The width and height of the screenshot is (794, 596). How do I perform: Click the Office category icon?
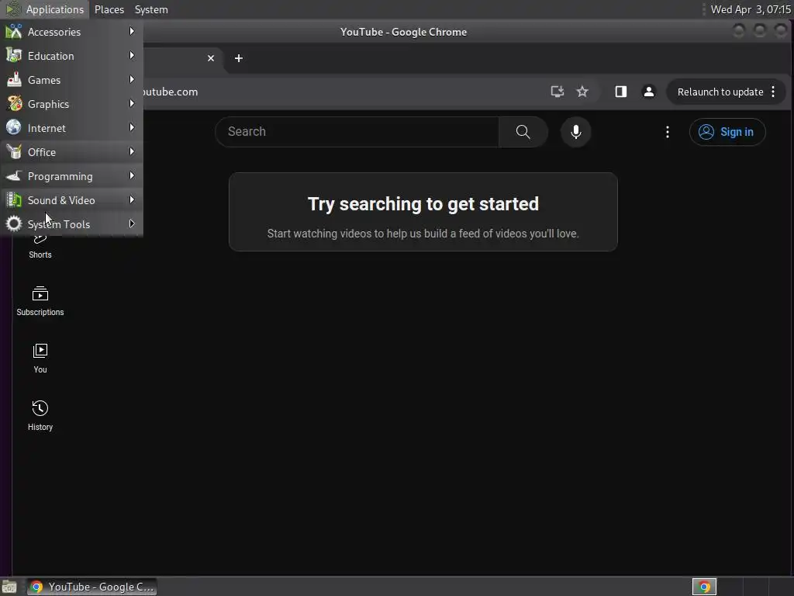(x=14, y=151)
